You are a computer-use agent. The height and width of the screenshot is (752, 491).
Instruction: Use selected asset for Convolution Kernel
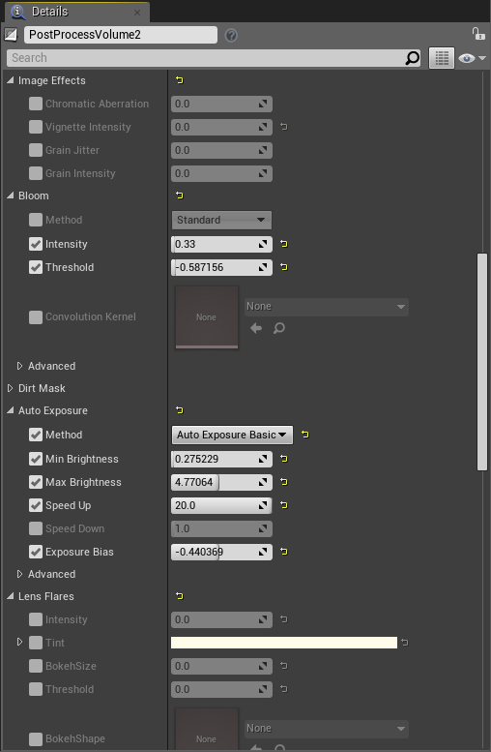click(x=256, y=328)
